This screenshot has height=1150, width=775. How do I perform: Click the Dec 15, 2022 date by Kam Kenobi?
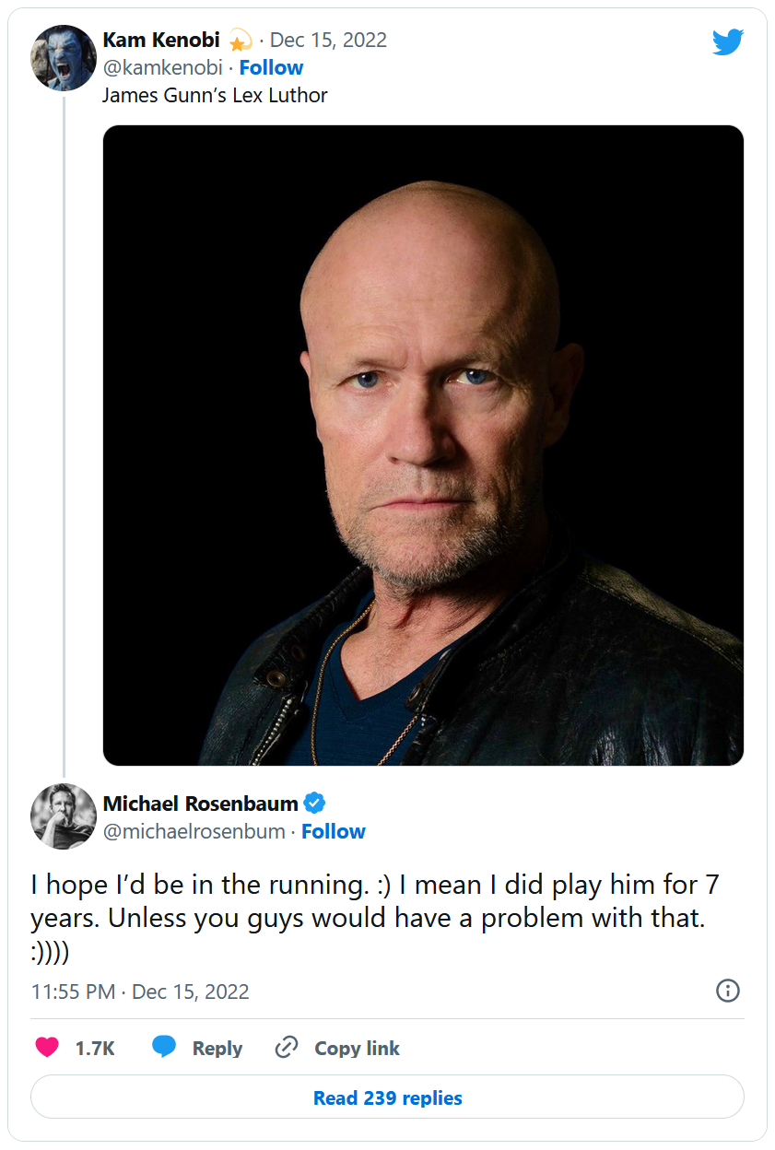point(328,41)
